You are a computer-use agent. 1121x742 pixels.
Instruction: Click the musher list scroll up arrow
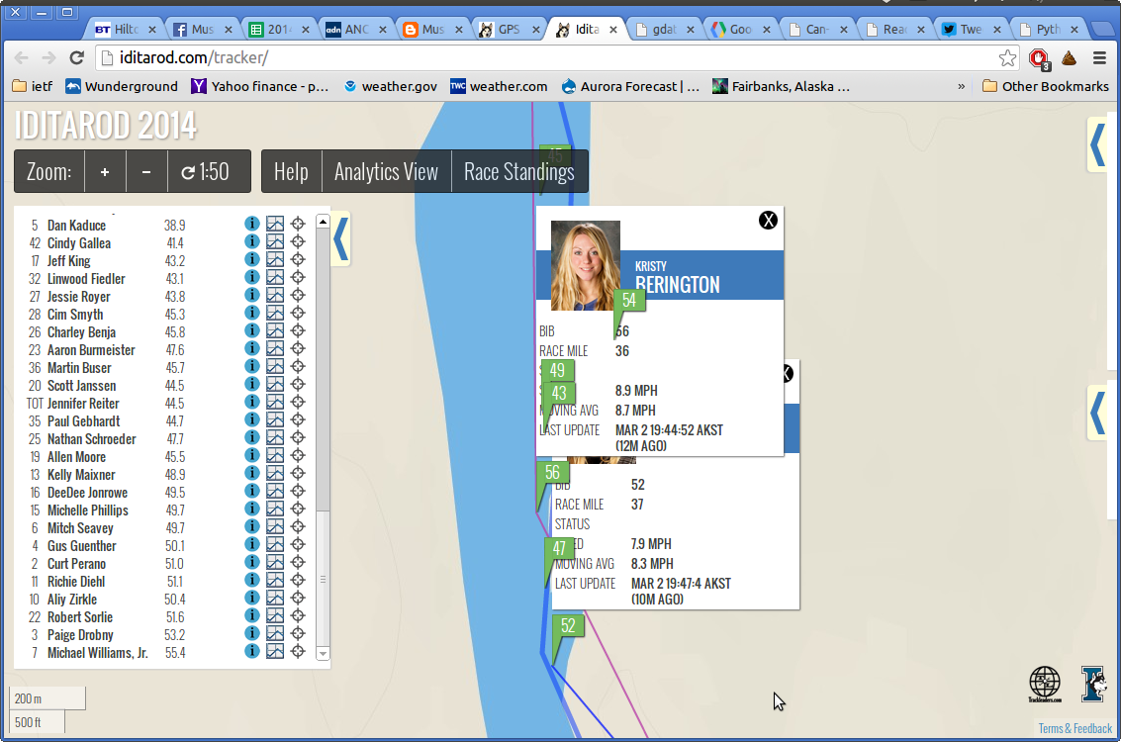[x=323, y=222]
